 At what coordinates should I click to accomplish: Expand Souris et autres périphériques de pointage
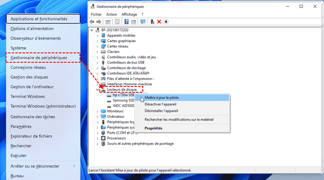(x=97, y=144)
